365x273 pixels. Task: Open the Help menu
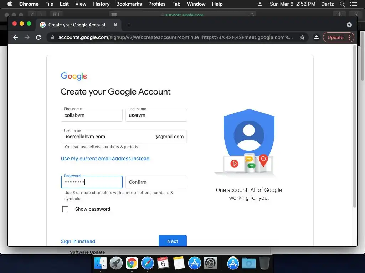(217, 4)
